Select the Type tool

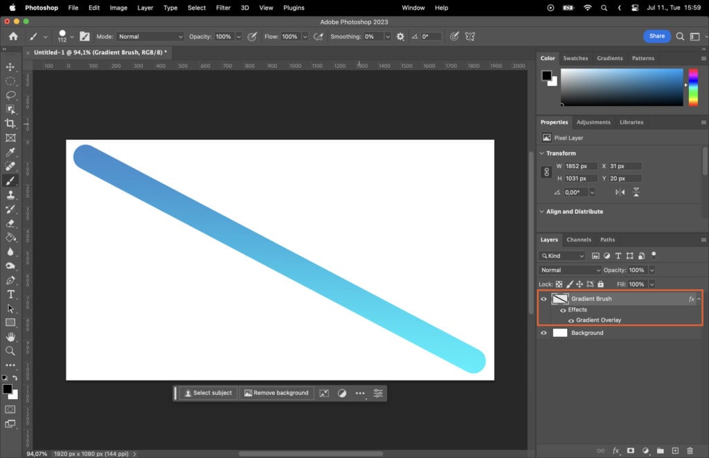[10, 294]
